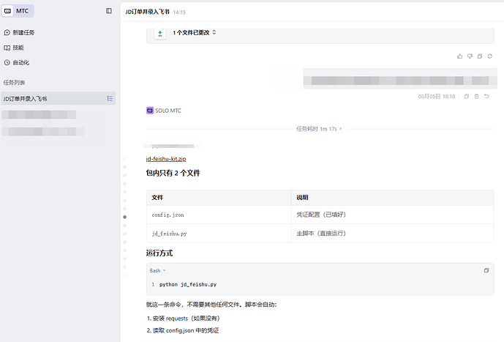Click the 凭证配置（已填好）cell

coord(393,215)
